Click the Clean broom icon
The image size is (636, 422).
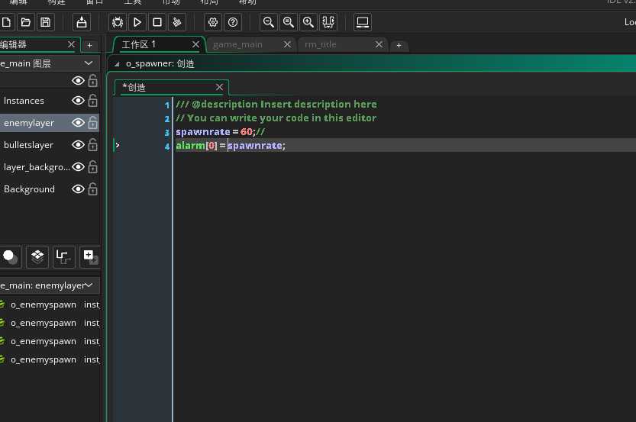click(x=177, y=23)
